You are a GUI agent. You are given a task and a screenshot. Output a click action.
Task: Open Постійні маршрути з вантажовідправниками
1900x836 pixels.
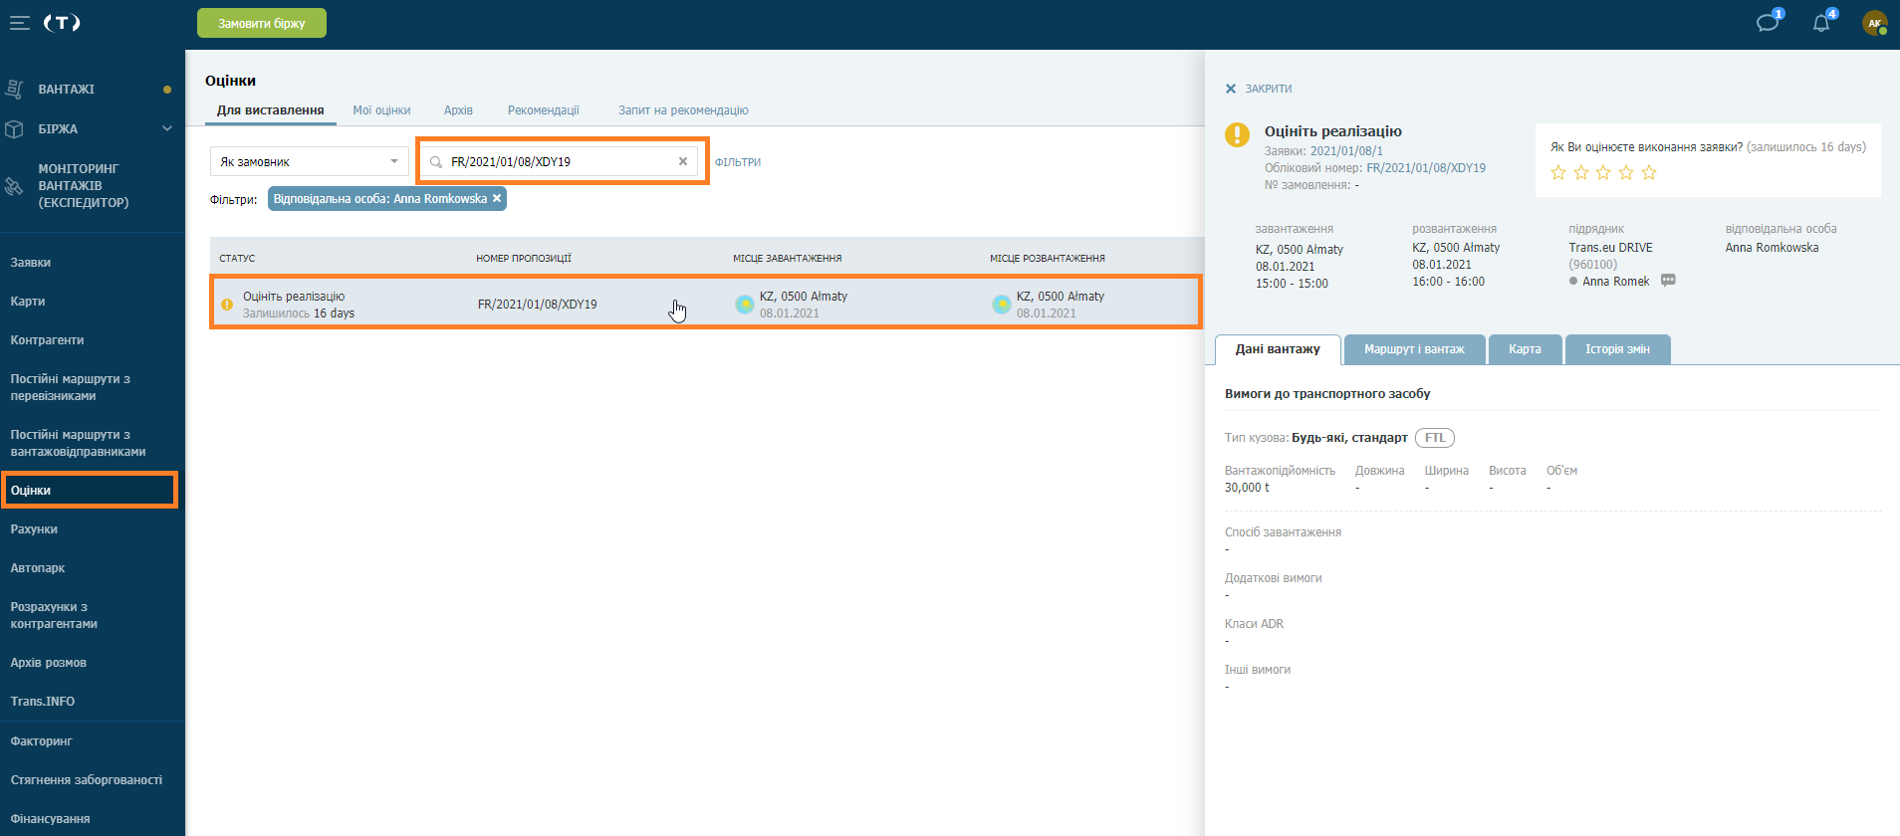point(78,443)
